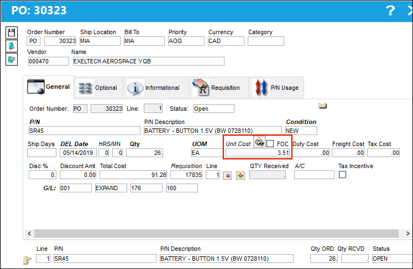Click the second sidebar icon below save
413x269 pixels.
[x=12, y=46]
